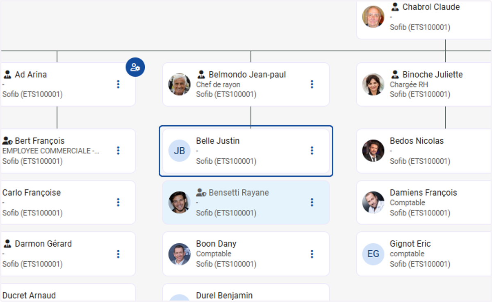This screenshot has width=492, height=302.
Task: Select the Darmon Gérard name
Action: click(x=43, y=244)
